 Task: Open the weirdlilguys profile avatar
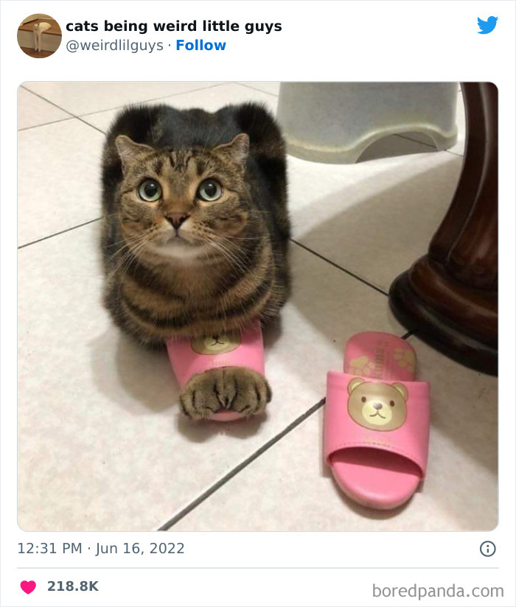[39, 35]
